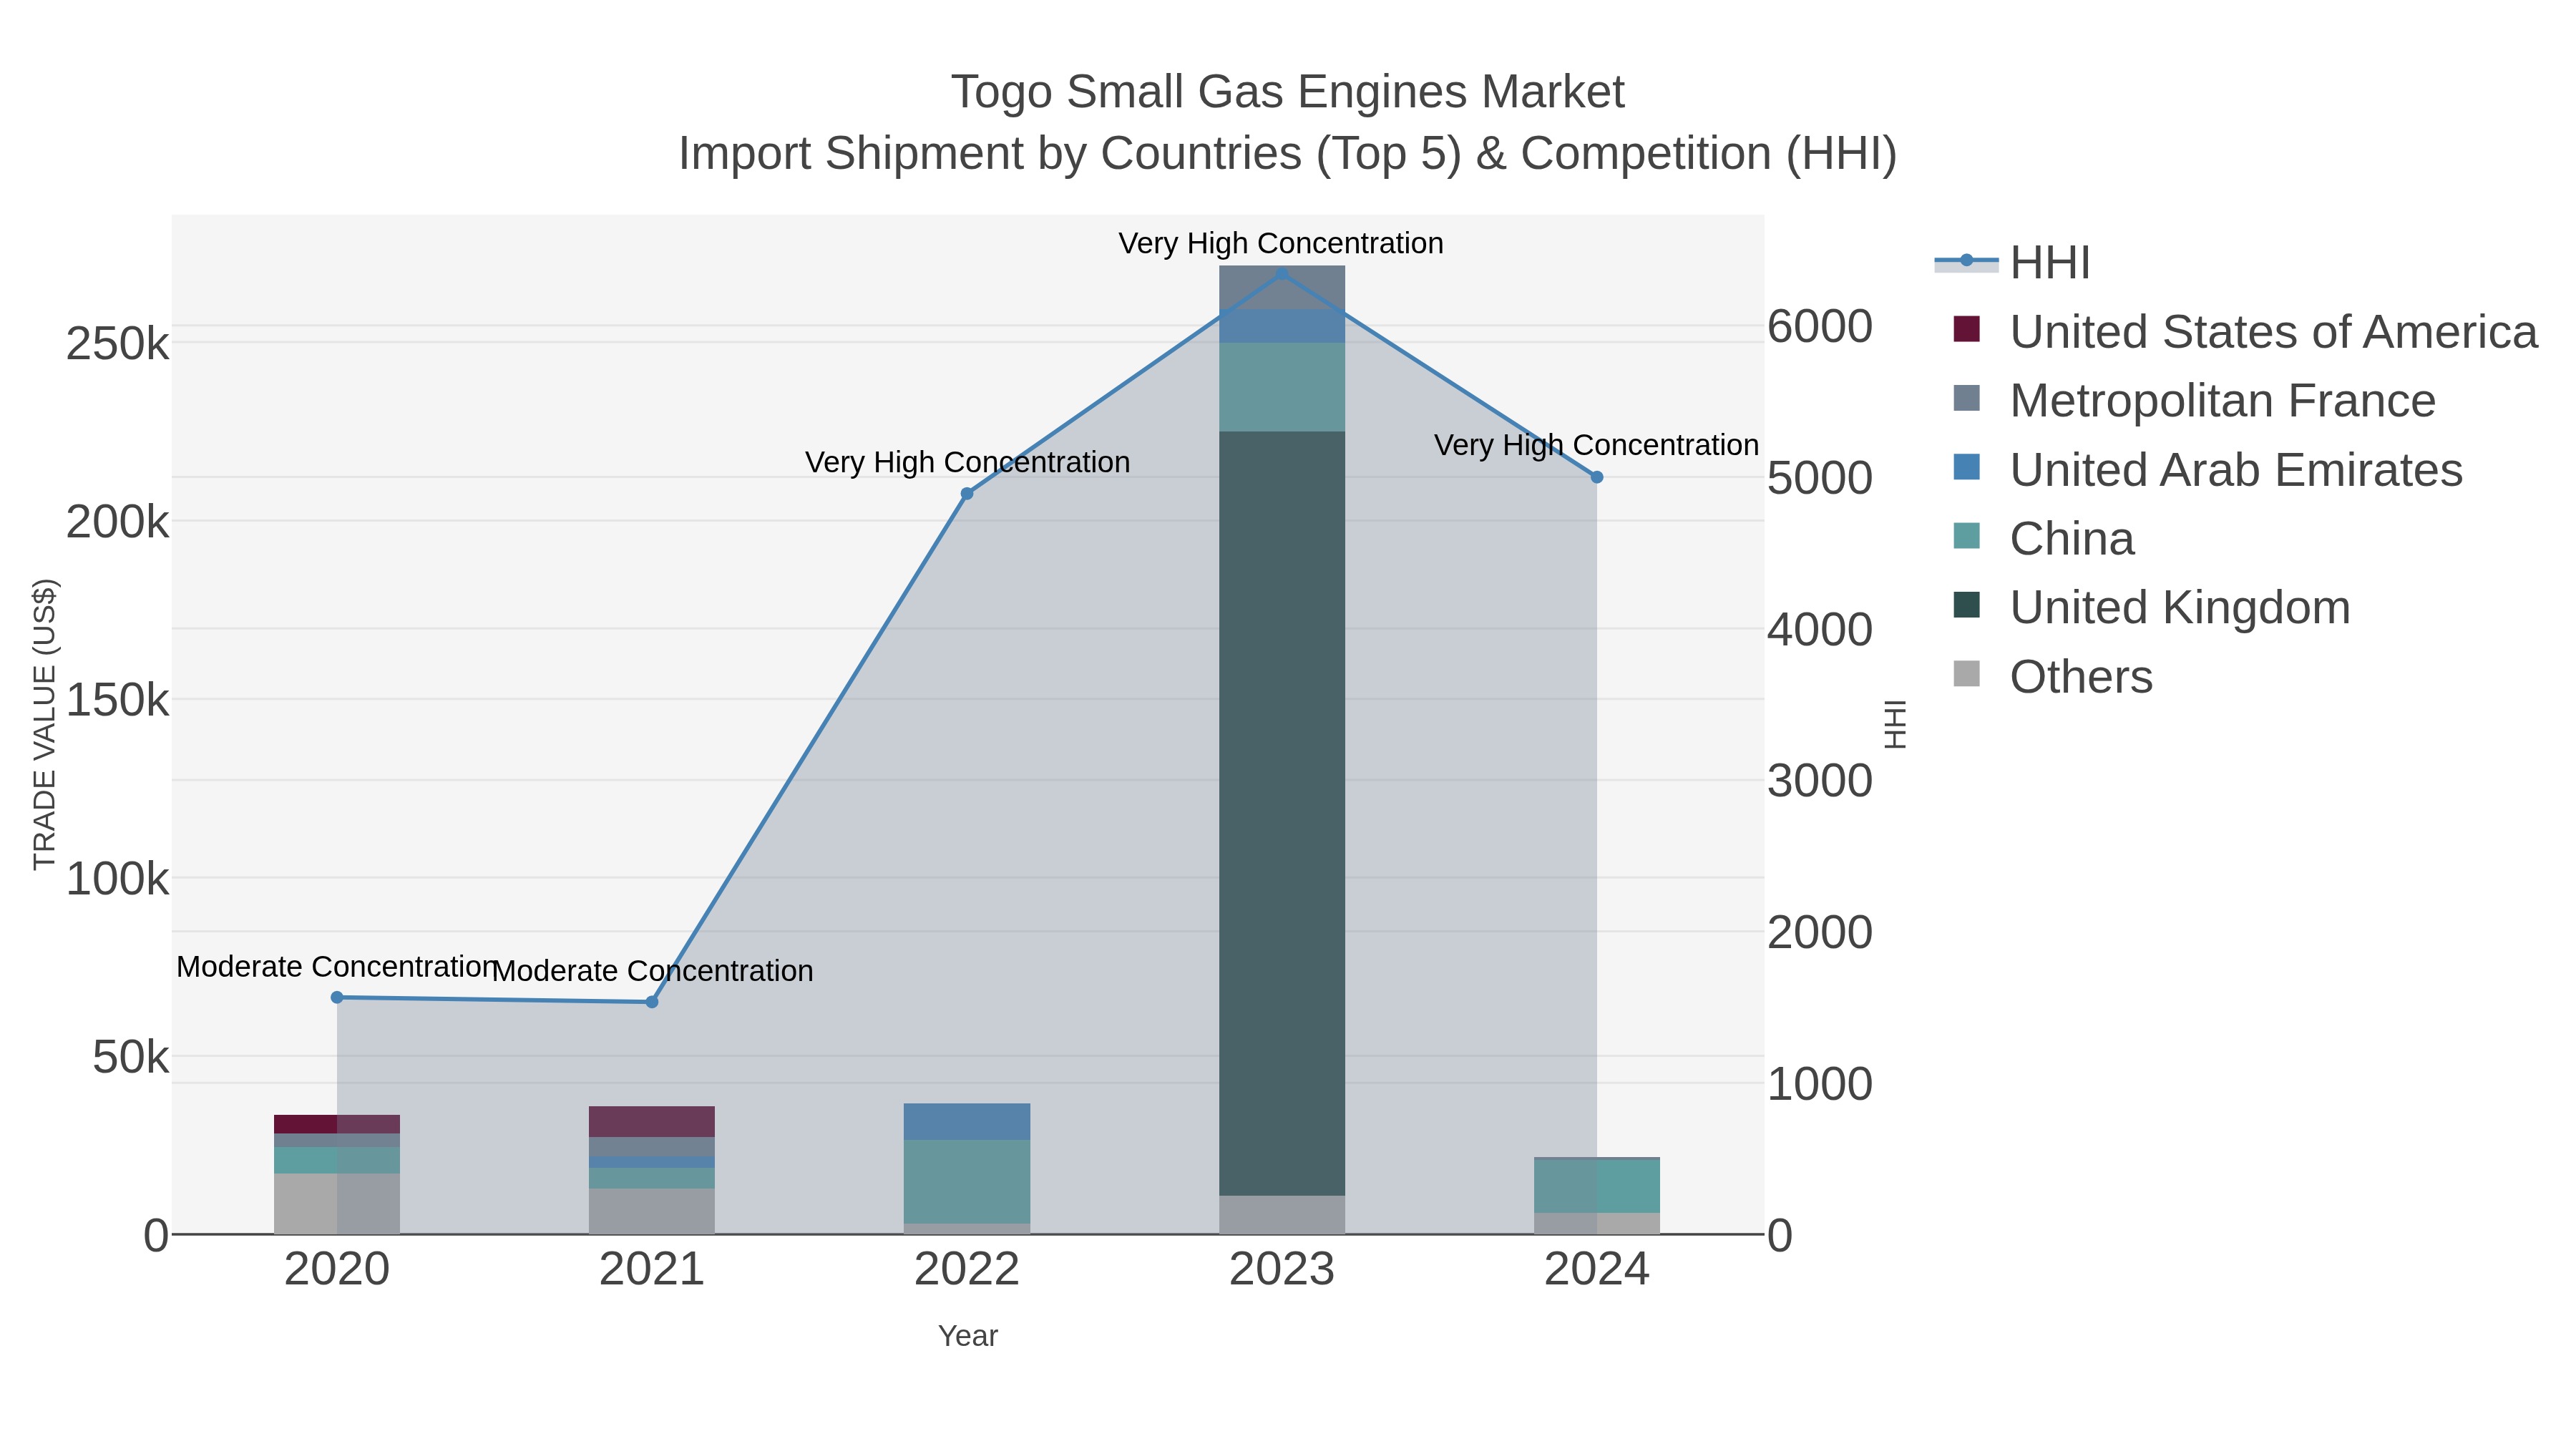Click the 2024 Very High Concentration annotation
The width and height of the screenshot is (2576, 1449).
click(x=1597, y=445)
